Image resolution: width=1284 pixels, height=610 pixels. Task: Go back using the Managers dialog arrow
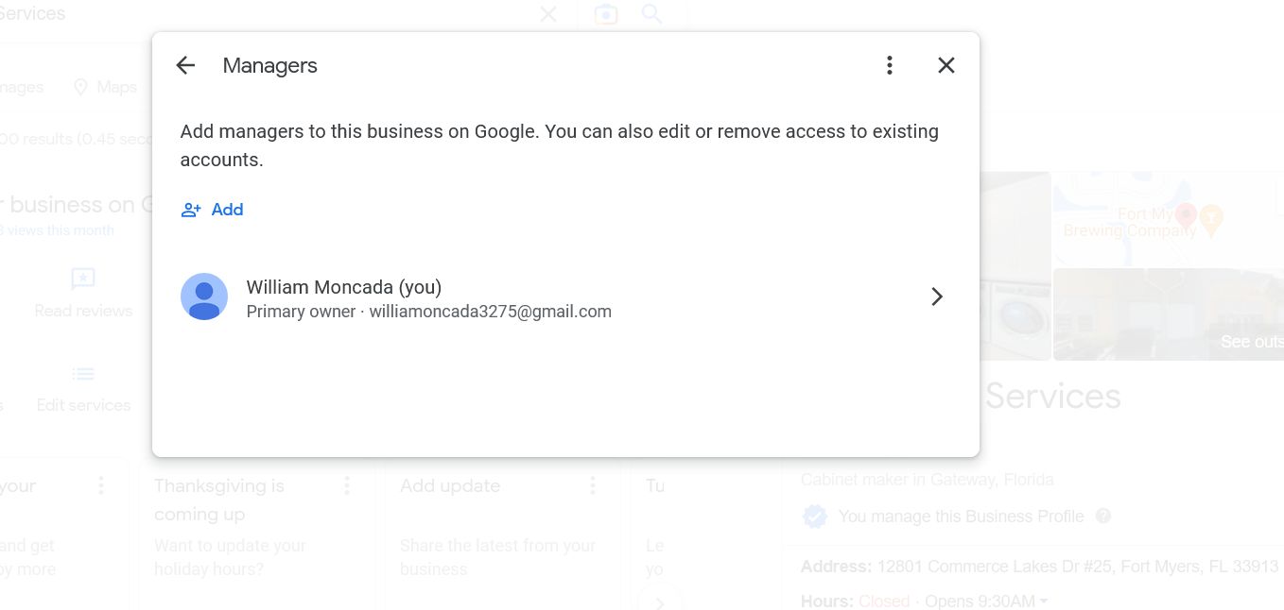(185, 65)
